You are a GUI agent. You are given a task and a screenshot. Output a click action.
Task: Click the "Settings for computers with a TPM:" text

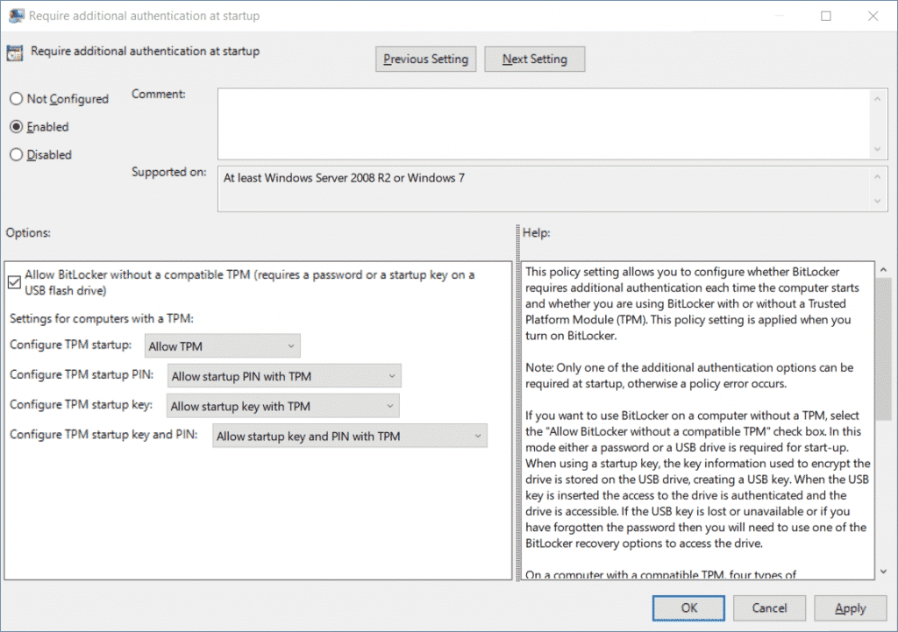click(x=102, y=318)
